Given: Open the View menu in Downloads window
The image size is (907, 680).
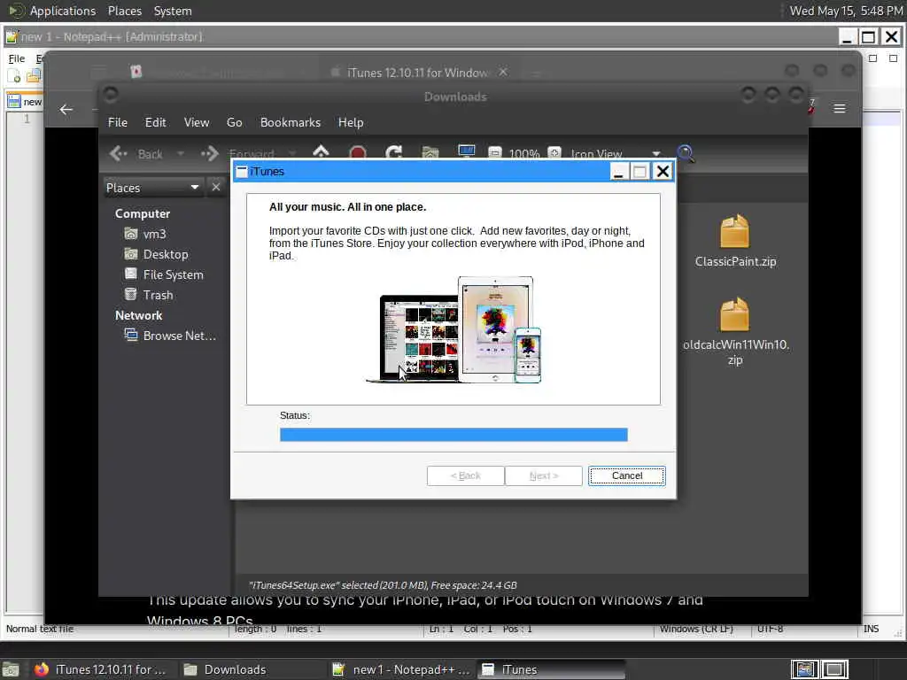Looking at the screenshot, I should pos(197,122).
